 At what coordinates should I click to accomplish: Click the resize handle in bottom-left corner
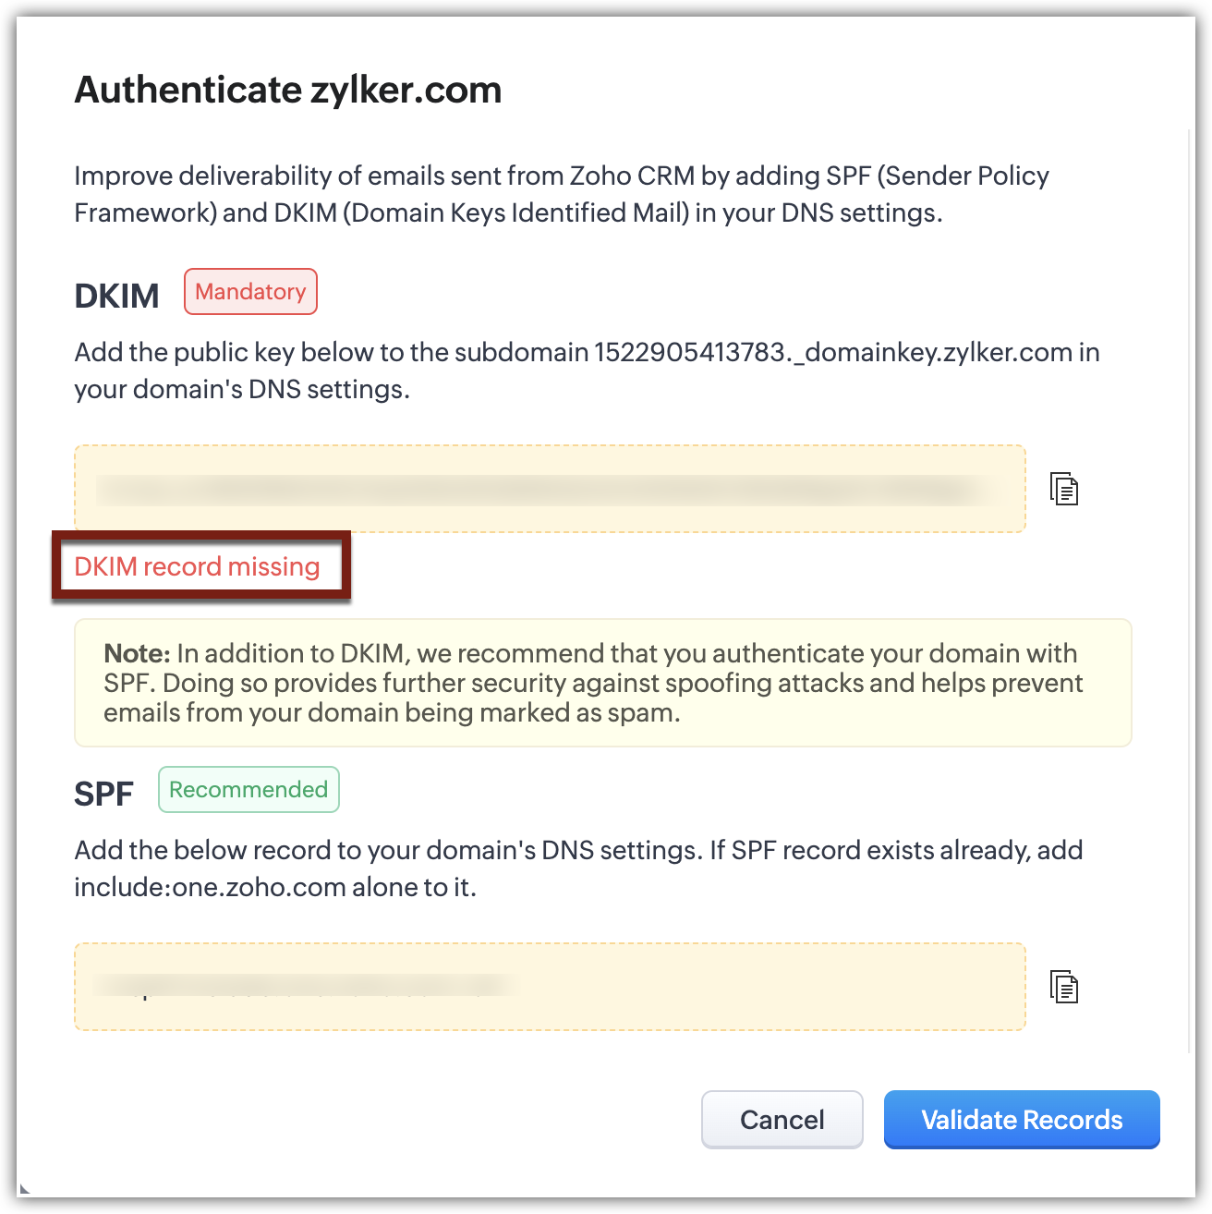pos(24,1189)
